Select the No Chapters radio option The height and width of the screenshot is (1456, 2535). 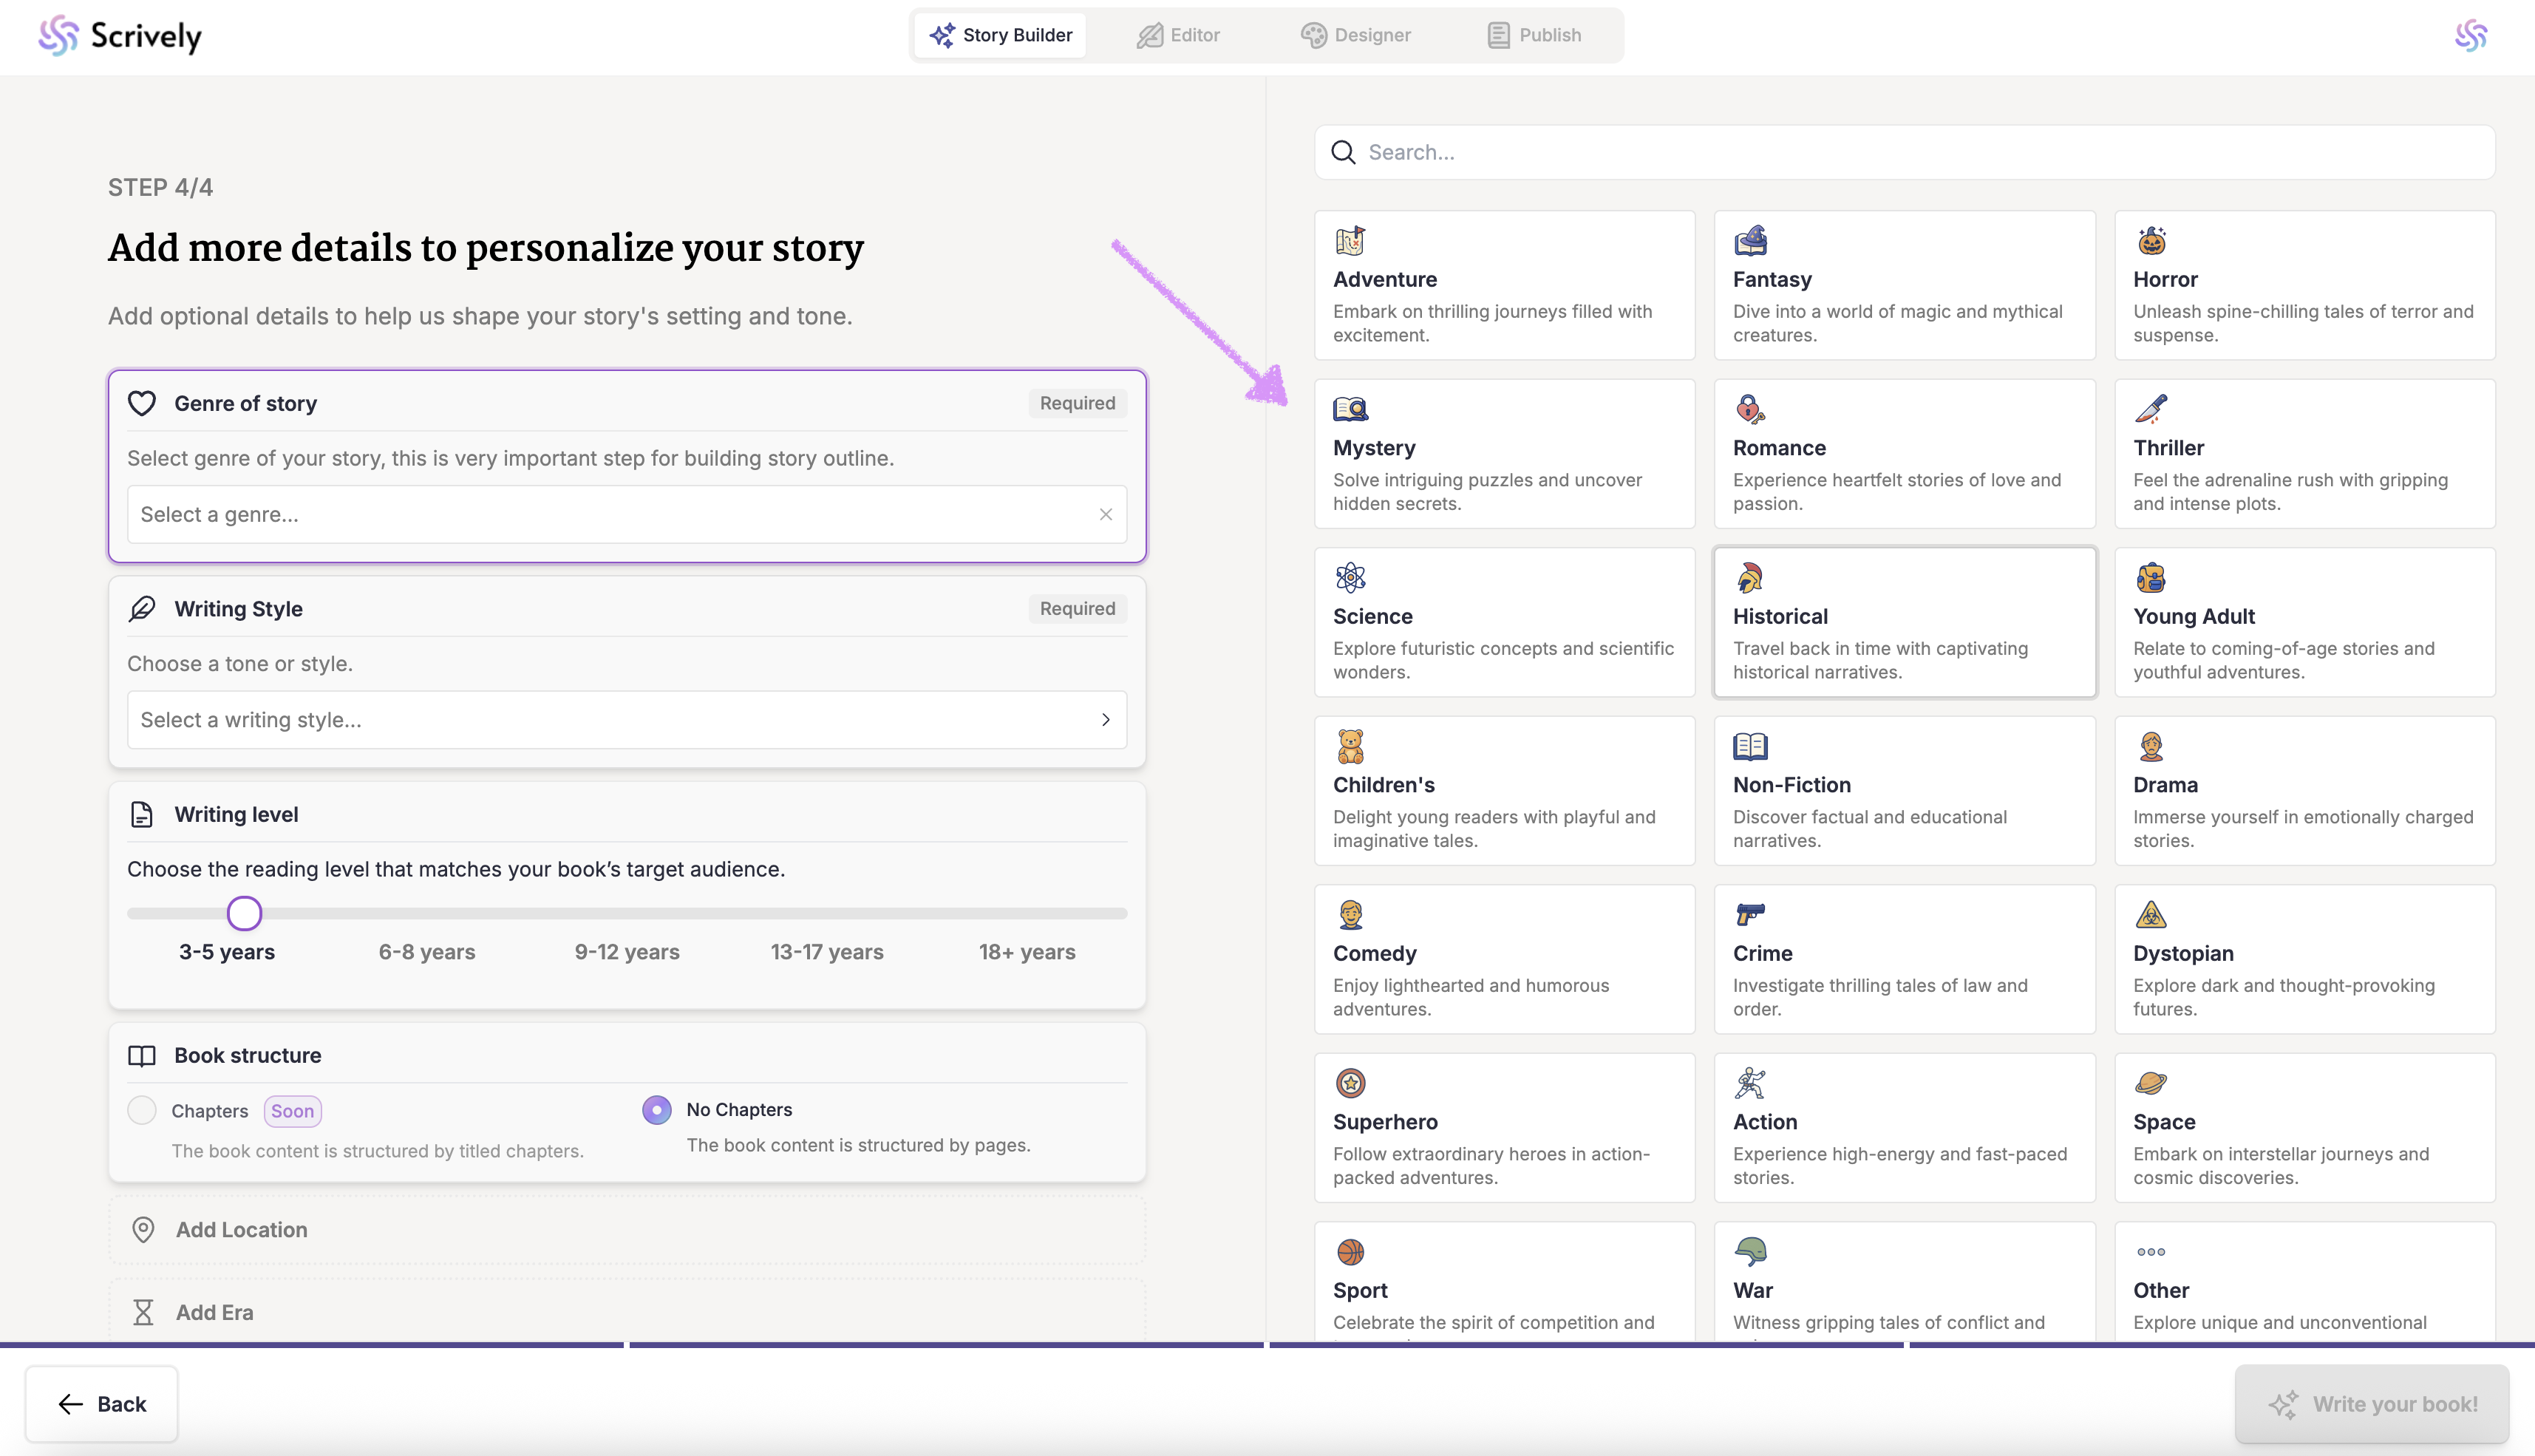(657, 1110)
